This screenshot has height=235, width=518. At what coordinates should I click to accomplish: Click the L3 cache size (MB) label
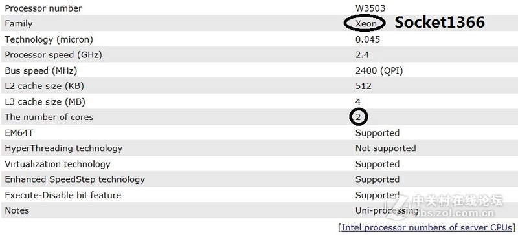tap(45, 101)
